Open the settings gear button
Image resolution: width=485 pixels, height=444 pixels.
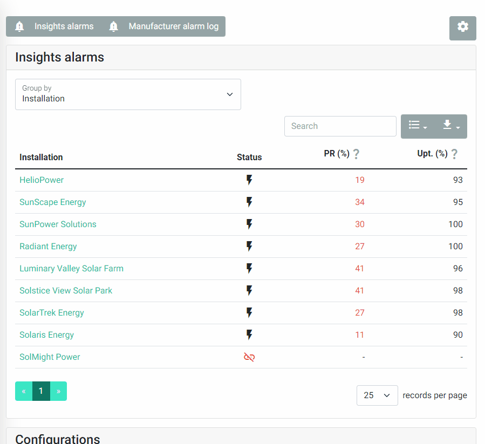click(x=462, y=28)
